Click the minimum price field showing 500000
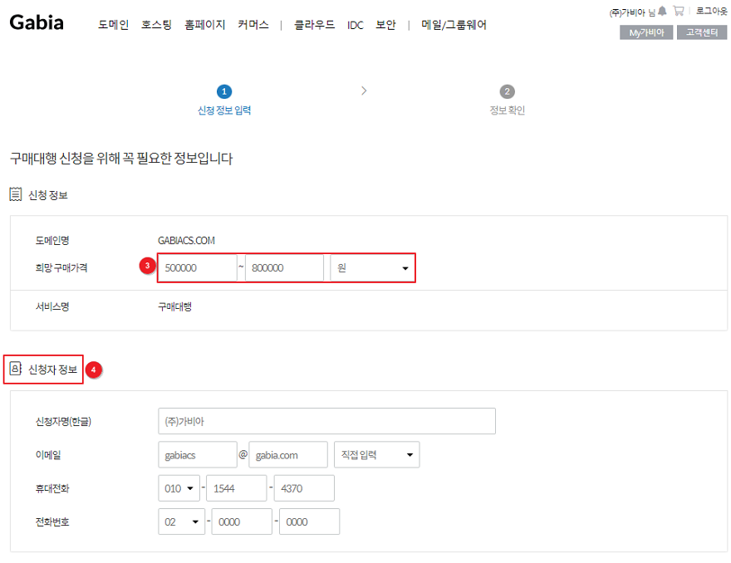Viewport: 731px width, 563px height. coord(198,268)
